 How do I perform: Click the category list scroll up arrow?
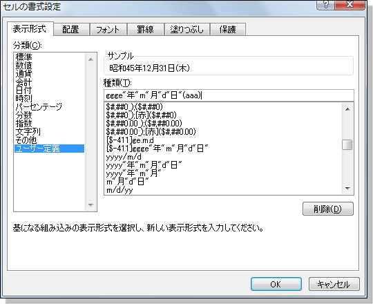coord(90,59)
